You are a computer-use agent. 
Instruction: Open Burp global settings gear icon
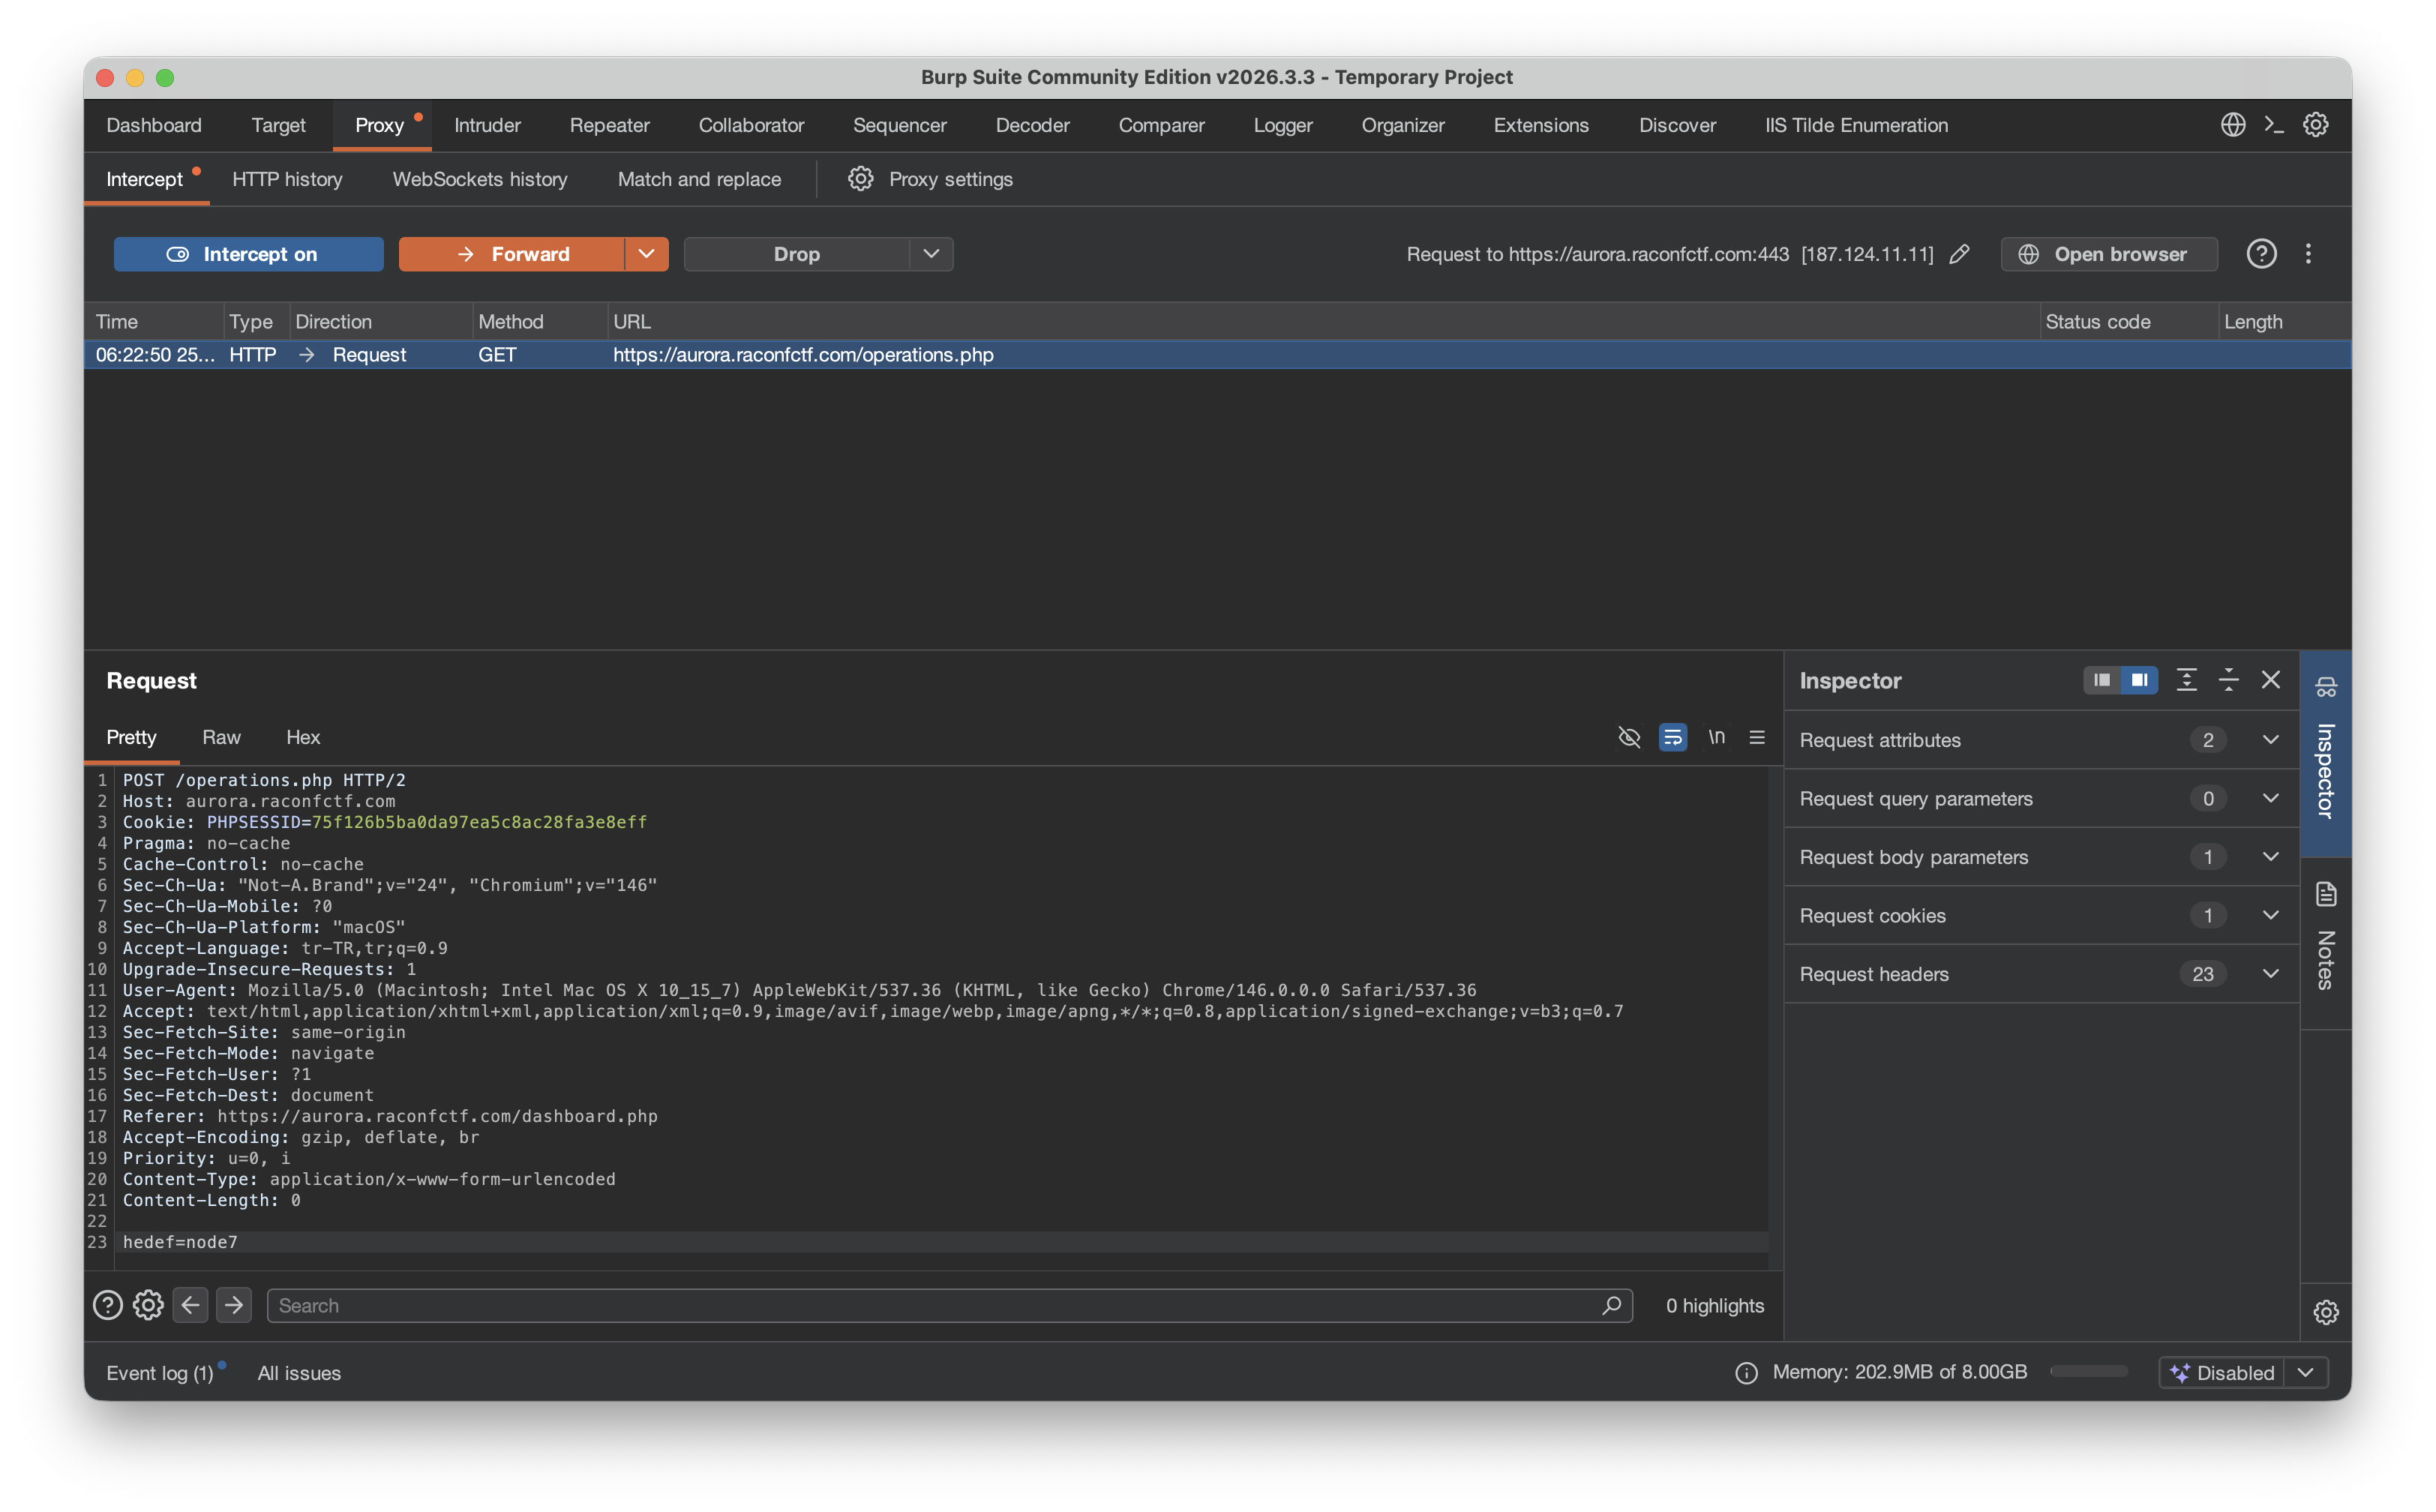tap(2315, 125)
